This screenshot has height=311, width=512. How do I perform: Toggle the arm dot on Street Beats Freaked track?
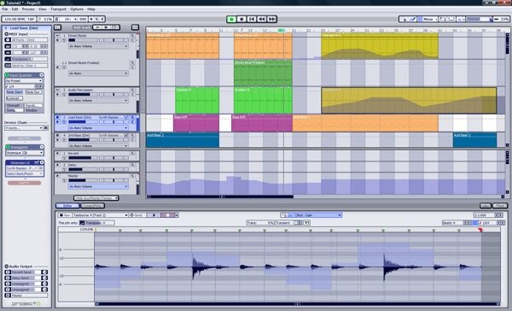point(58,67)
